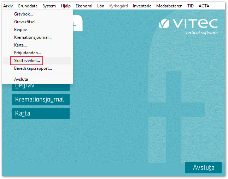228x179 pixels.
Task: Open Beredskapsrapport... menu entry
Action: 37,68
